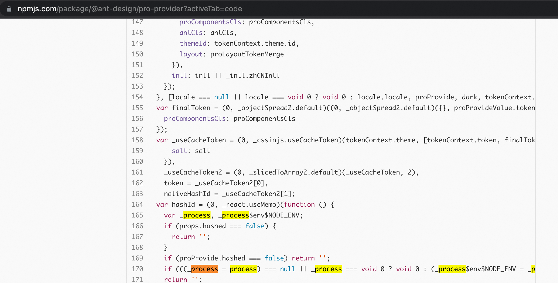Select the "finalToken" variable on line 155
The image size is (558, 283).
click(192, 108)
